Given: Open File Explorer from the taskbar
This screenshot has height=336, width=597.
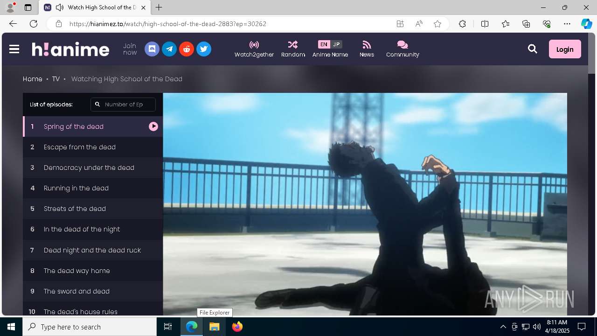Looking at the screenshot, I should (214, 327).
